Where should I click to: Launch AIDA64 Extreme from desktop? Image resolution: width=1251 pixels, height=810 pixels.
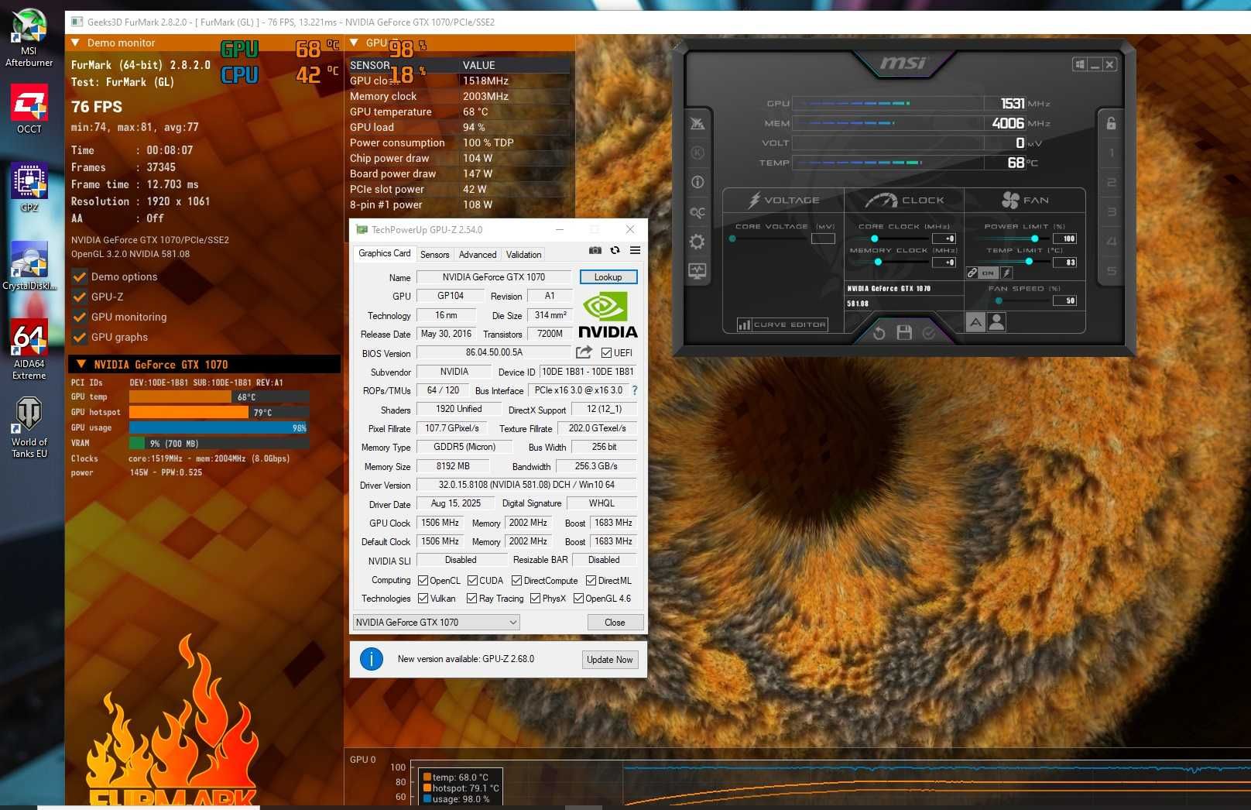(29, 350)
